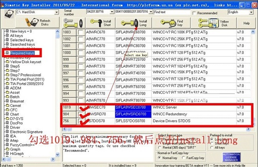Check the box for key row 997

81,73
